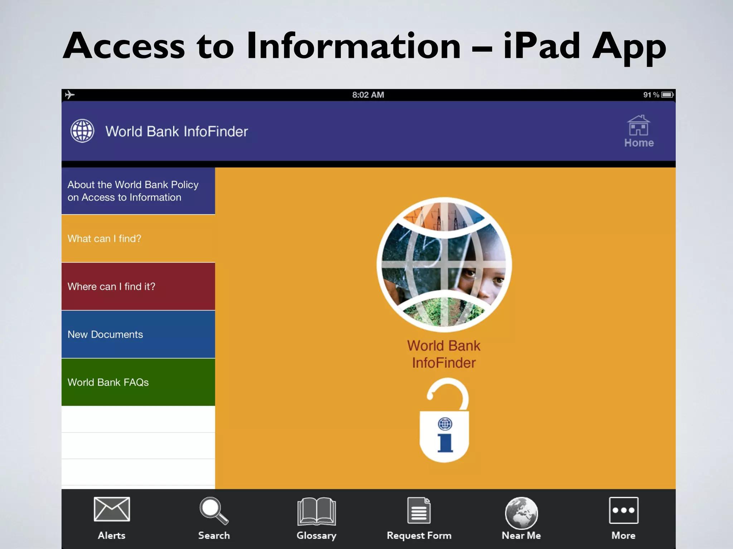Tap the 'Request Form' tab label
The width and height of the screenshot is (733, 549).
[x=419, y=536]
